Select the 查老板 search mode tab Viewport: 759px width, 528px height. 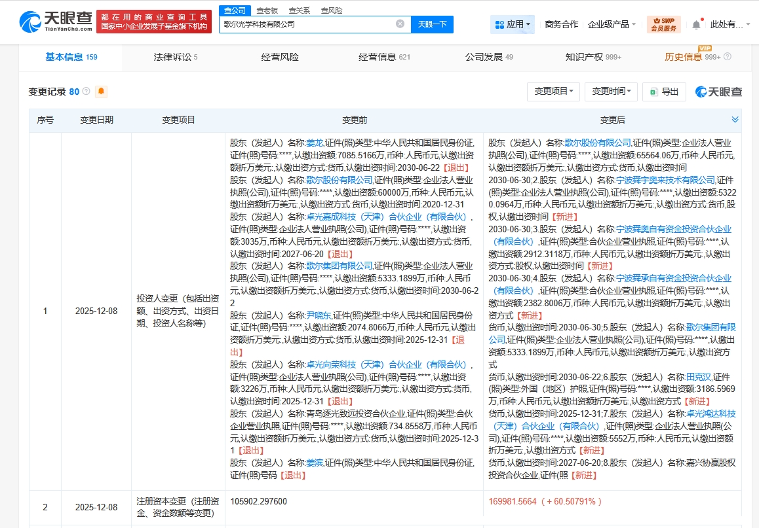[x=266, y=10]
